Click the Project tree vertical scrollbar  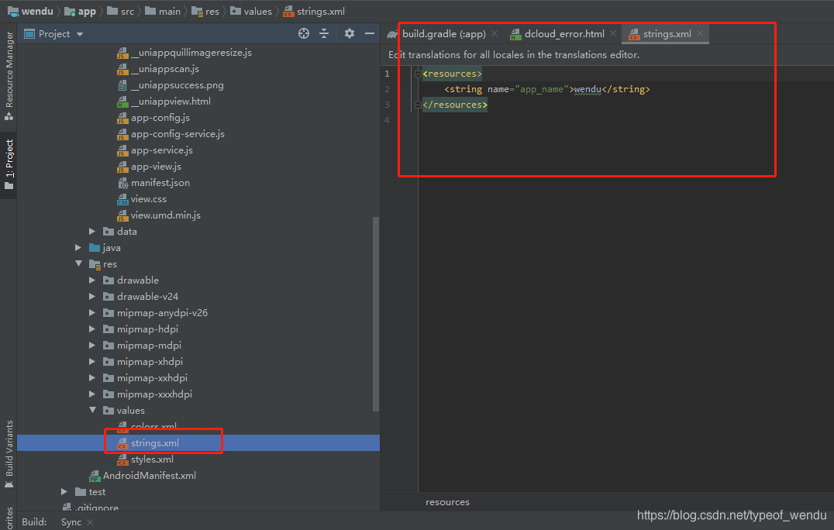376,314
